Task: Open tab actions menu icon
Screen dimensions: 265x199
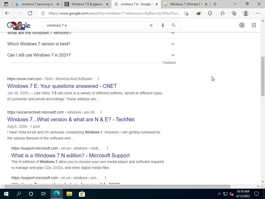Action: (6, 4)
